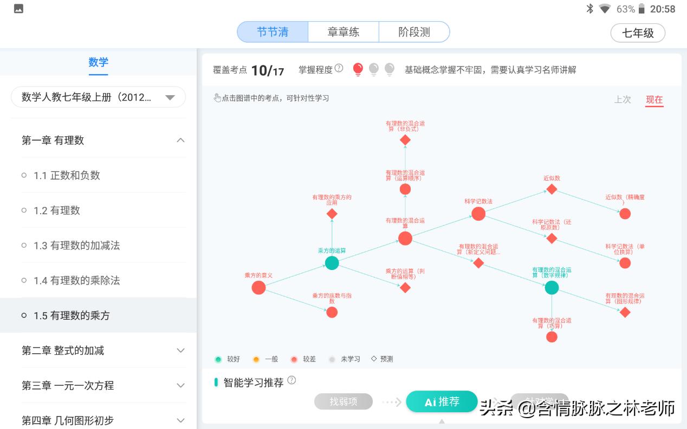Click the 乘方的意义 node

click(258, 287)
